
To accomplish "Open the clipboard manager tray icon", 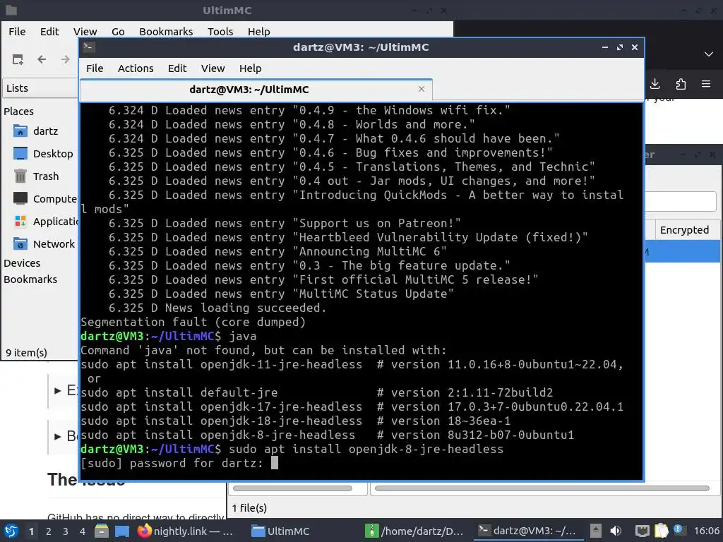I will coord(661,531).
